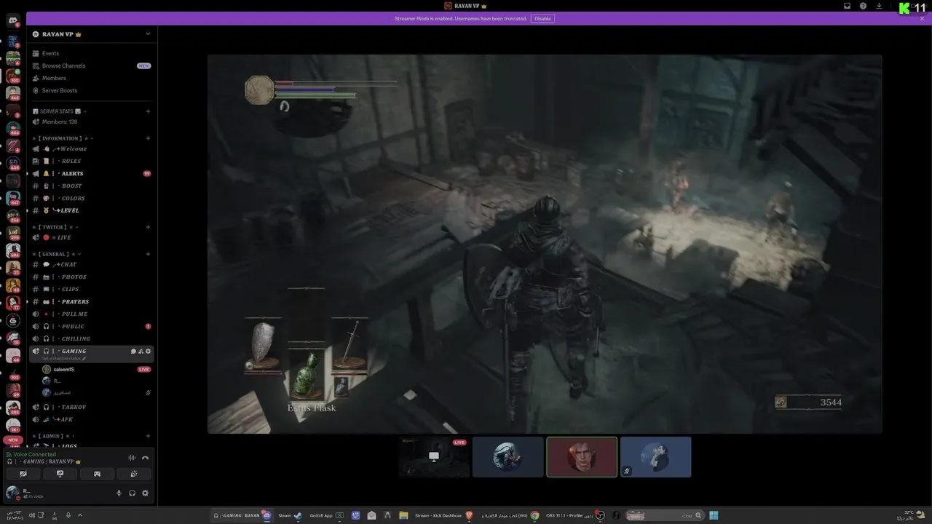This screenshot has height=524, width=932.
Task: Open the PRAYERS channel
Action: [x=92, y=301]
